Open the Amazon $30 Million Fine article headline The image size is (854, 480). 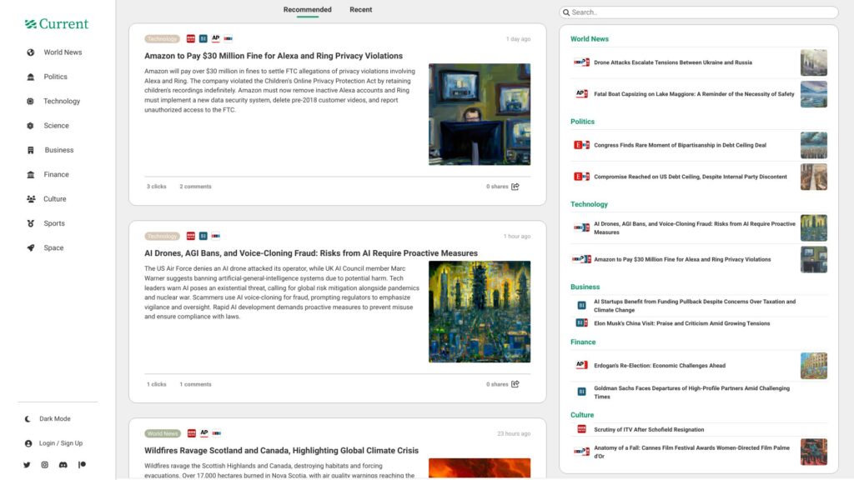(x=273, y=56)
